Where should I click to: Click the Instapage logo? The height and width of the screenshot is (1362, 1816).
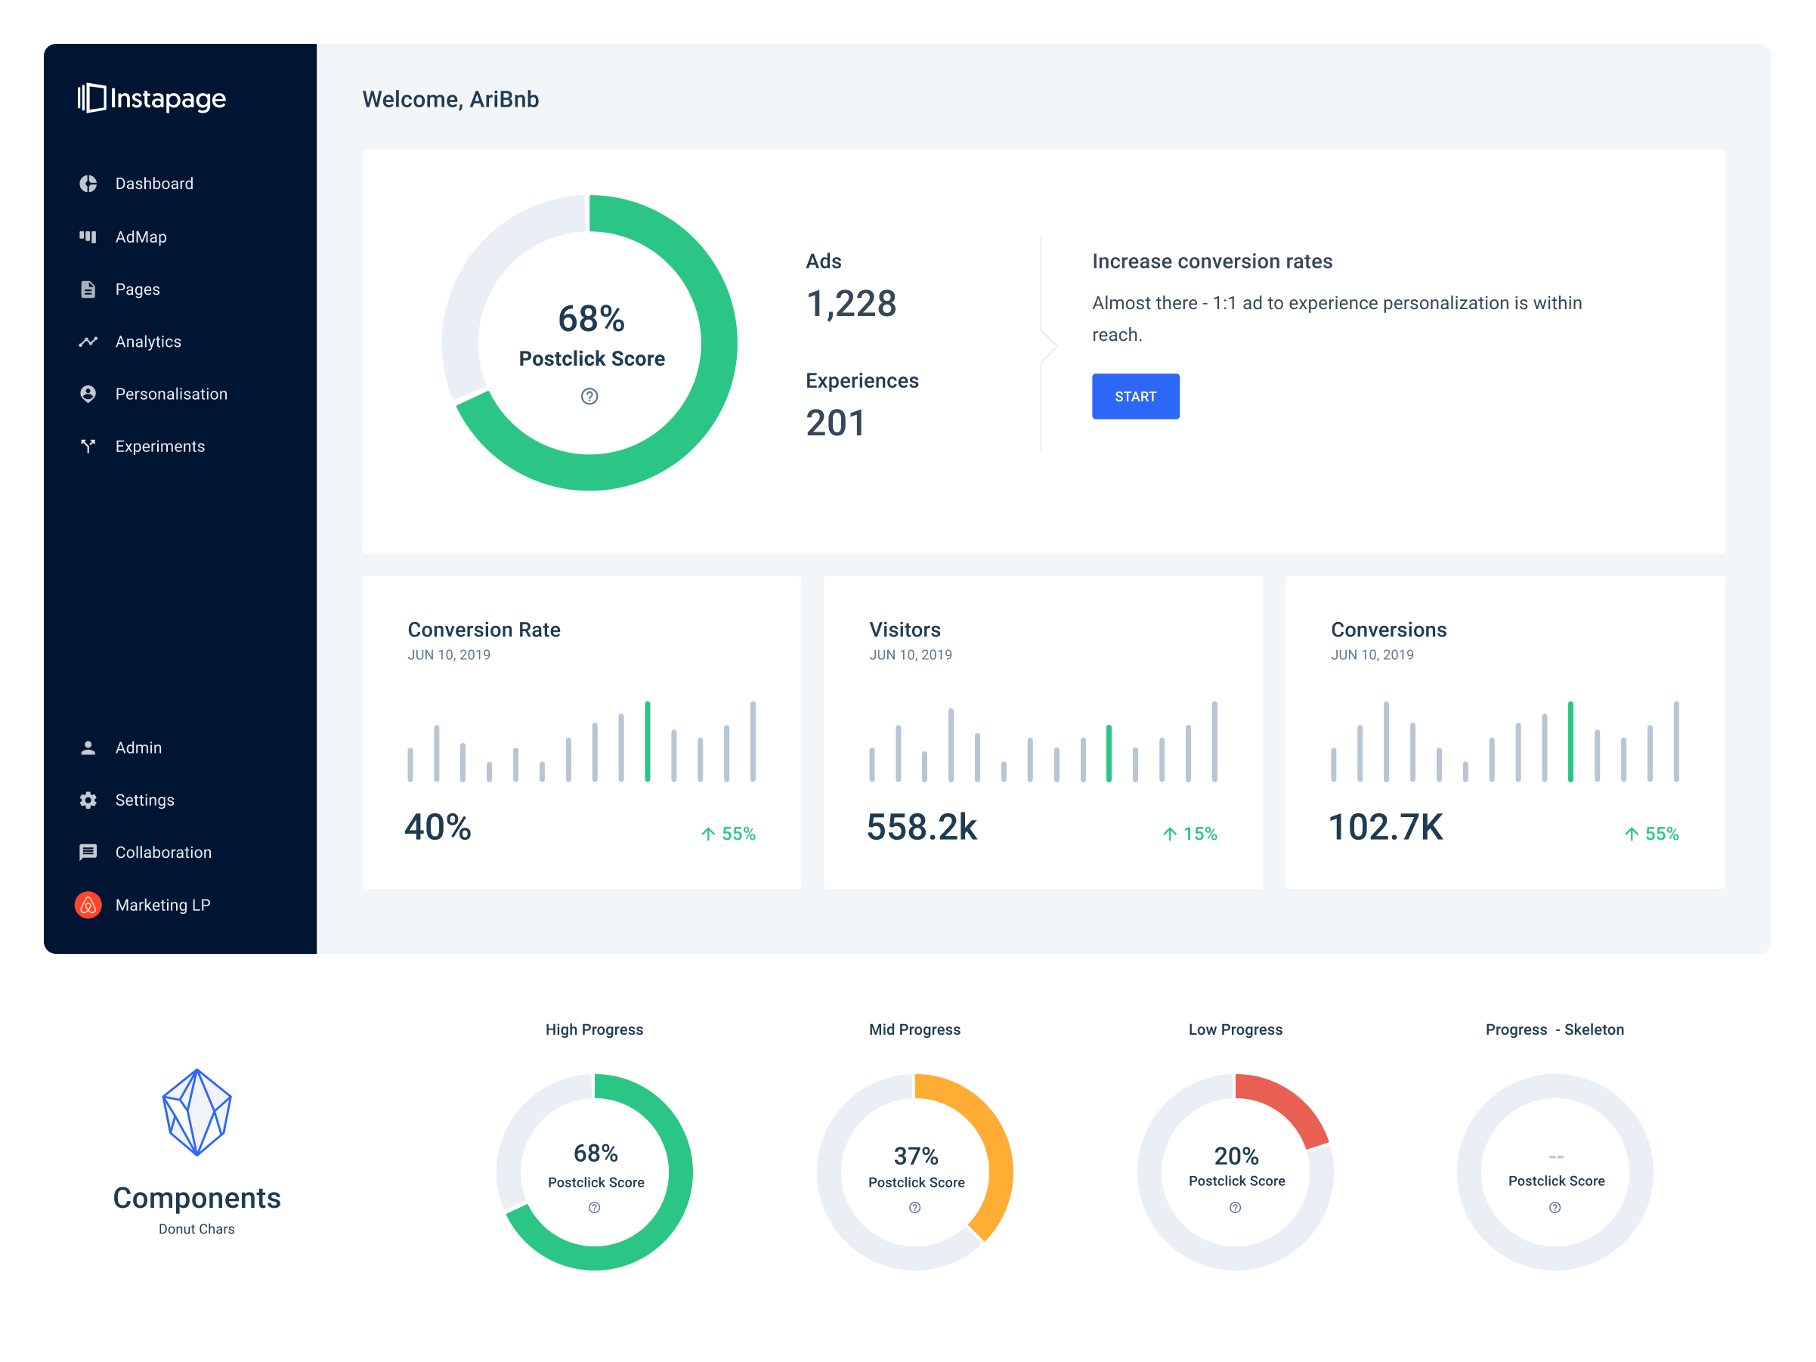(x=153, y=98)
